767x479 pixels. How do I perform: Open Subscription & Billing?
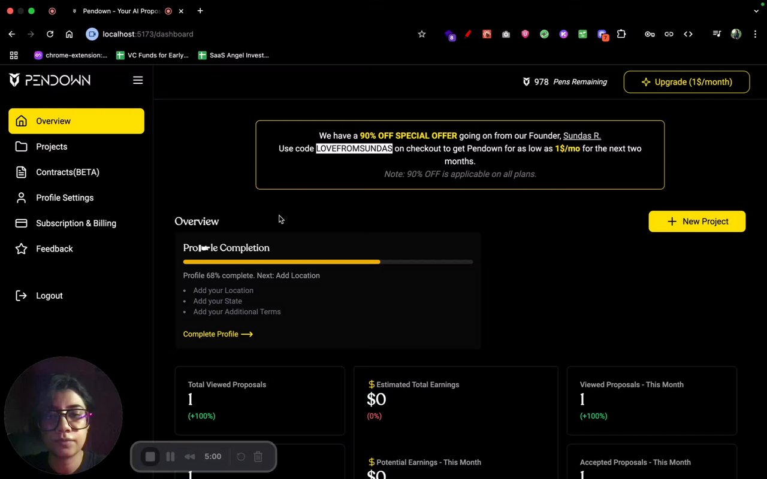click(76, 223)
